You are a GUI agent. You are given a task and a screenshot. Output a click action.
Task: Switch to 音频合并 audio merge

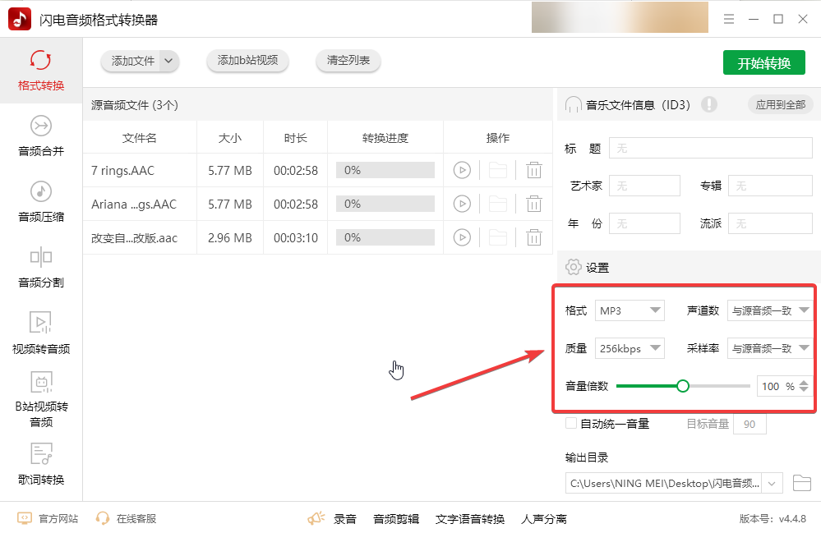41,136
